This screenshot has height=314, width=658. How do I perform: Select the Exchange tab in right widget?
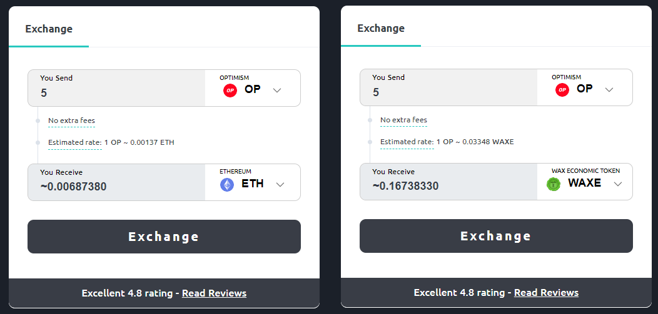pyautogui.click(x=381, y=28)
